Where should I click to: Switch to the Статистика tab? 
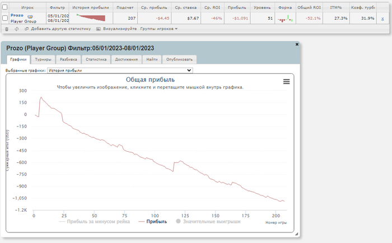(x=96, y=59)
